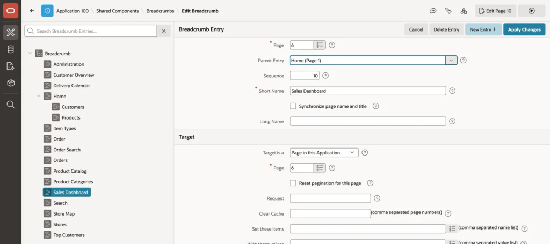550x244 pixels.
Task: Click the Long Name input field
Action: (368, 122)
